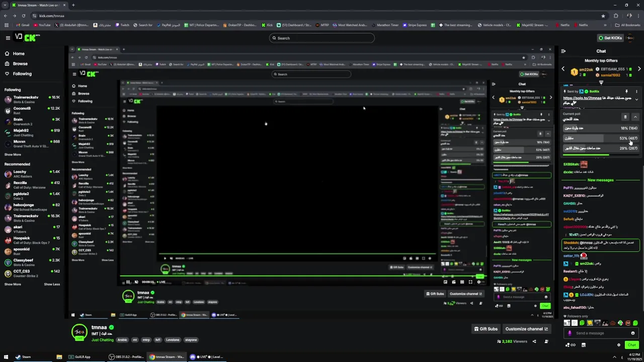This screenshot has width=644, height=362.
Task: Collapse the current poll
Action: pyautogui.click(x=635, y=117)
